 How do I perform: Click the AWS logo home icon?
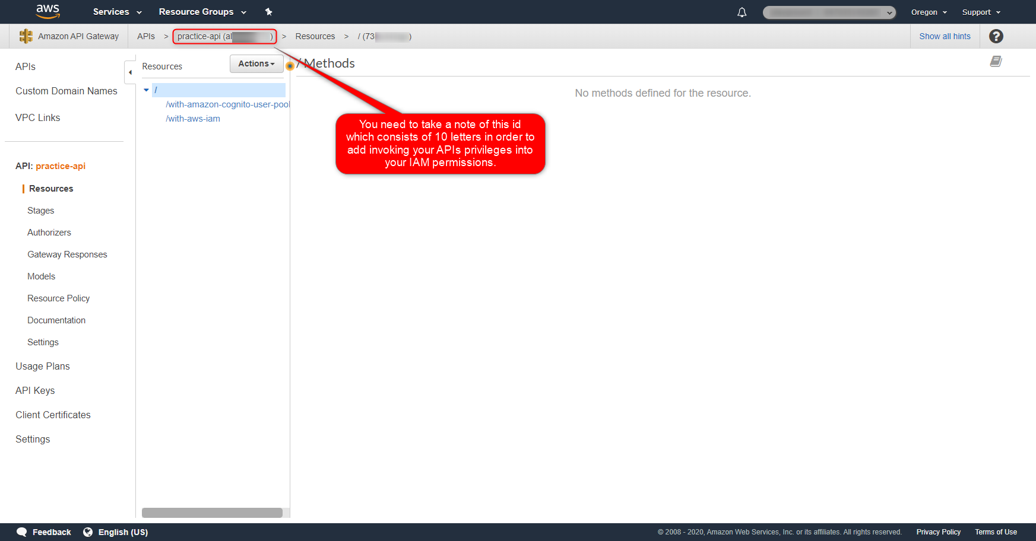[47, 11]
